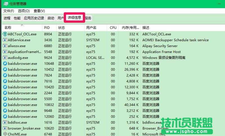The image size is (225, 136).
Task: Click the Application Frame Host description
Action: 161,52
